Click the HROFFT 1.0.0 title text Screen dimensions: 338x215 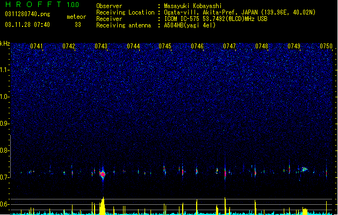pos(42,4)
